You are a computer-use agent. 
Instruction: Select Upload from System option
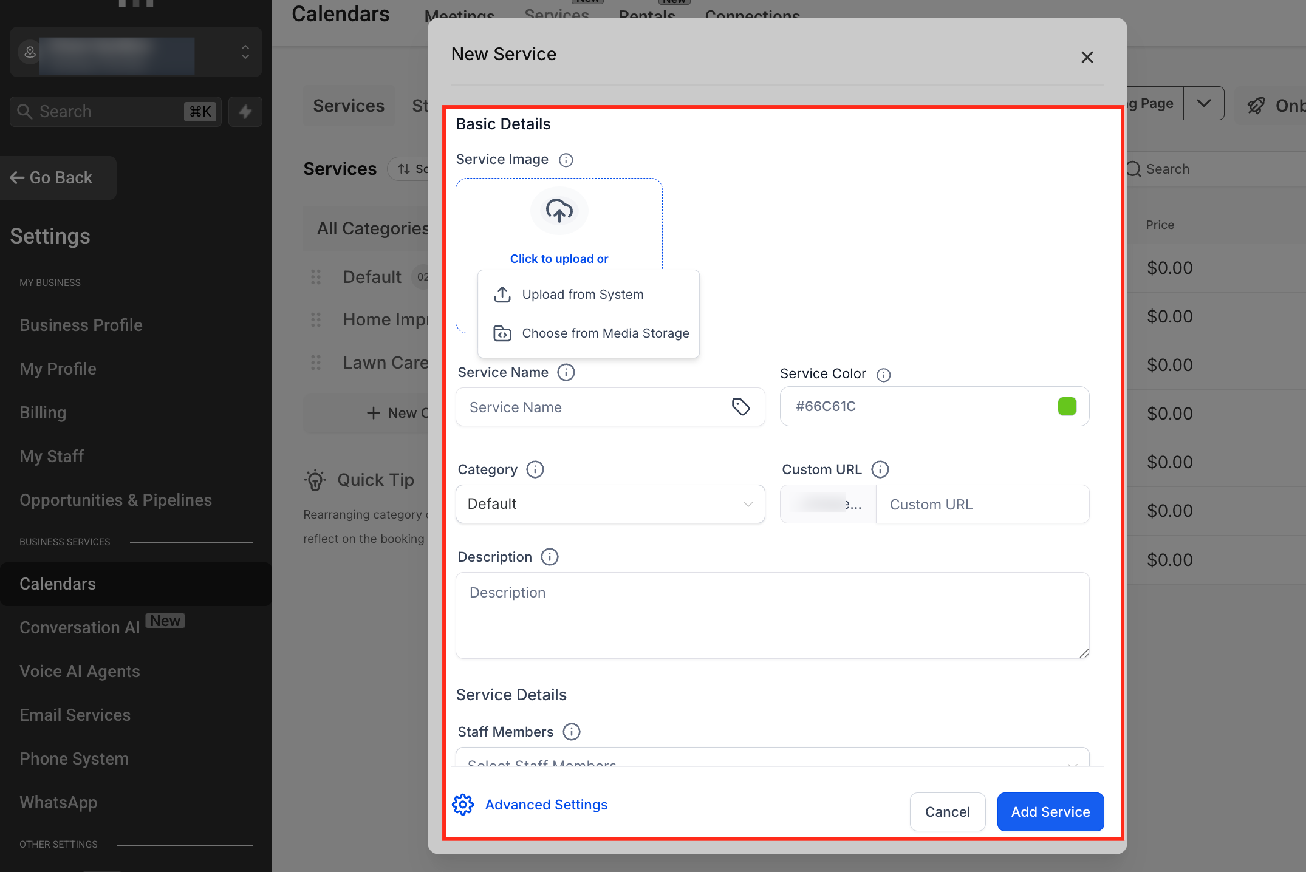582,295
